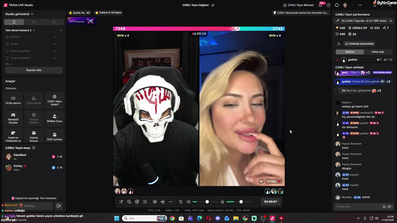Switch to the Ekibiniz tab
Image resolution: width=397 pixels, height=223 pixels.
click(x=350, y=52)
